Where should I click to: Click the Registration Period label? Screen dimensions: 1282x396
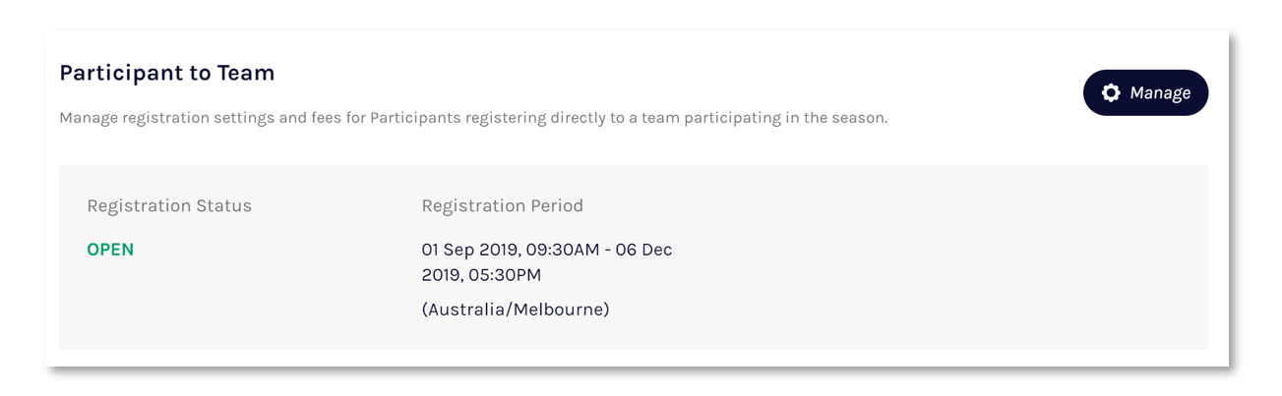(503, 206)
